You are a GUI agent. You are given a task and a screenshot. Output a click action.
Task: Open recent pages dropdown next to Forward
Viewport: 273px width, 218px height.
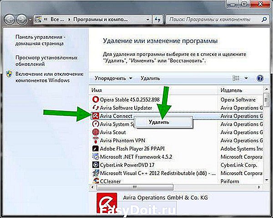pyautogui.click(x=30, y=20)
